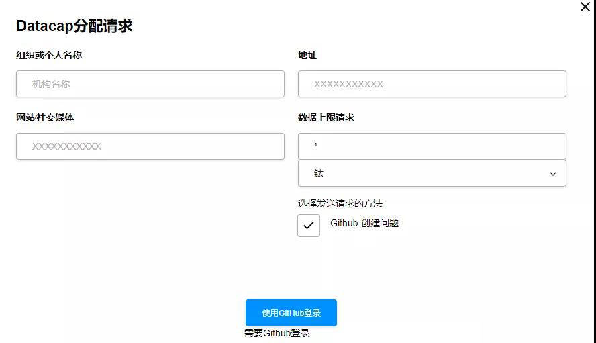The image size is (596, 343).
Task: Select the 网站/社交媒体 input field
Action: (x=150, y=146)
